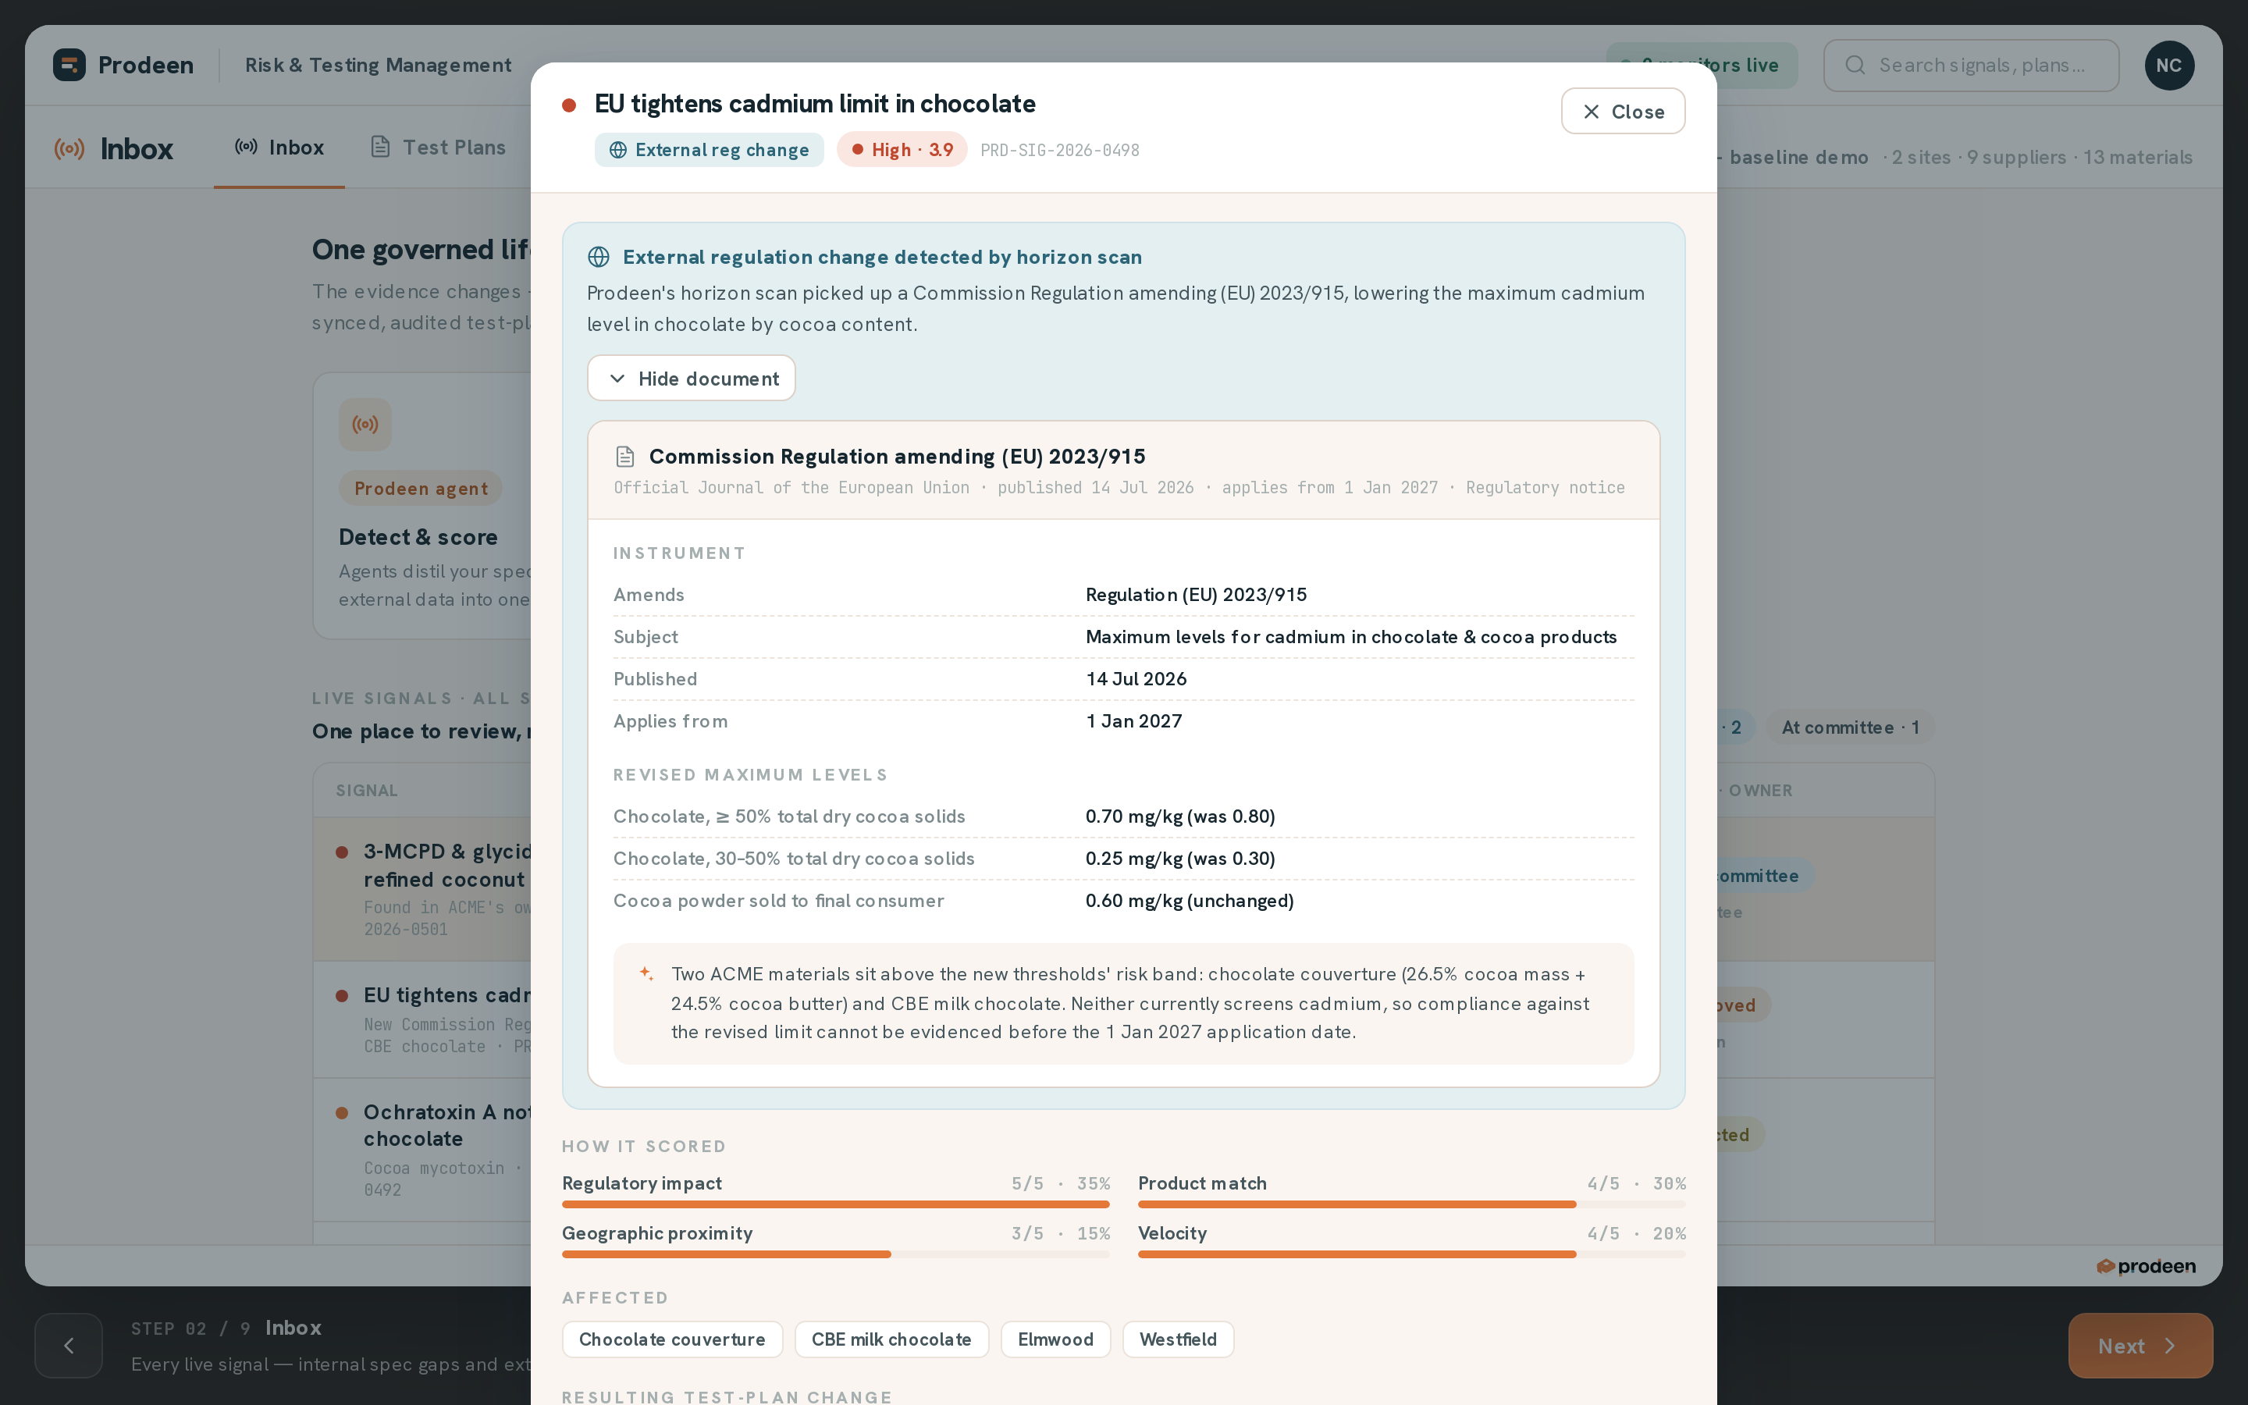Focus the Search signals, plans field
Image resolution: width=2248 pixels, height=1405 pixels.
1970,65
